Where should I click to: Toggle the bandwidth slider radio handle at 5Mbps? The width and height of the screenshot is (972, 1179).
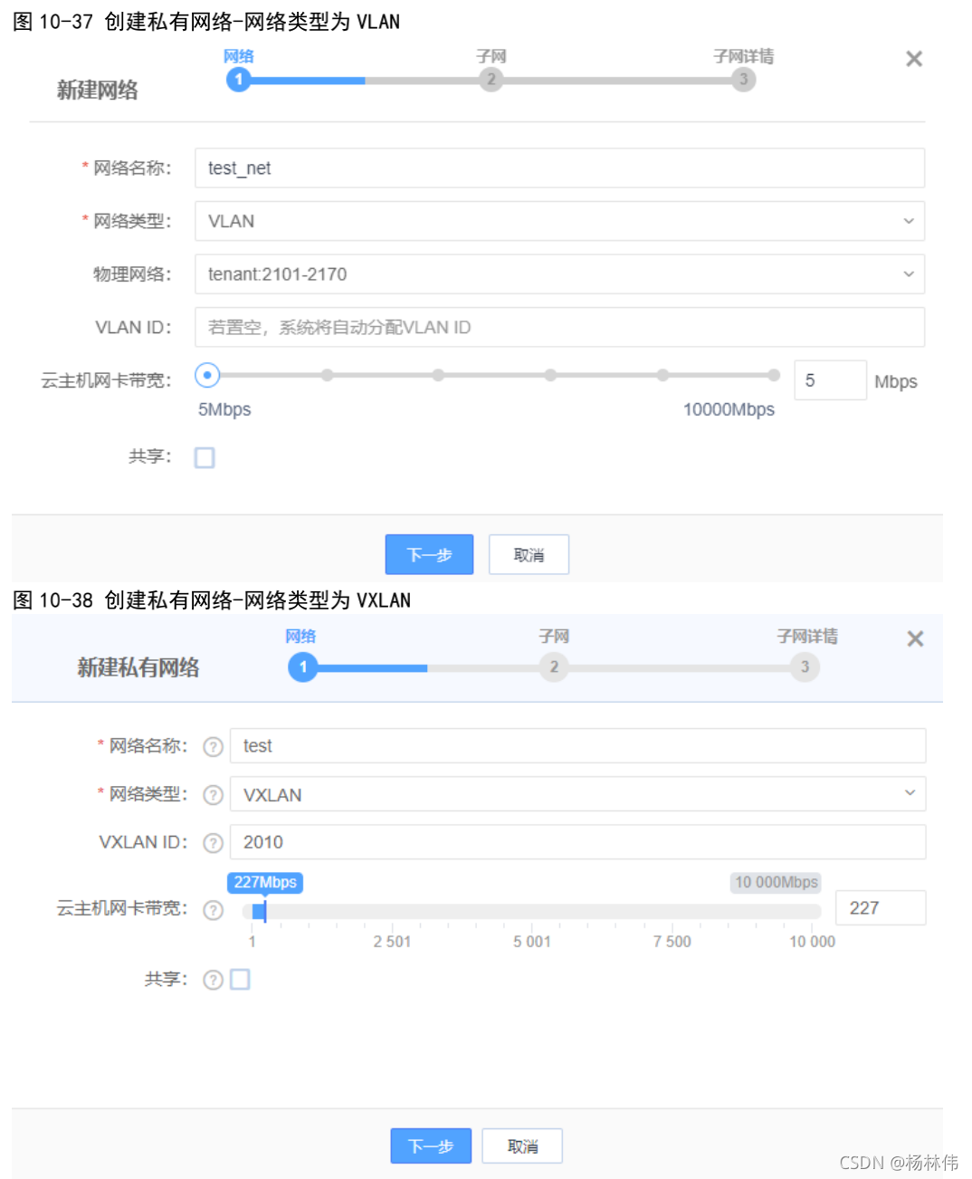[206, 375]
